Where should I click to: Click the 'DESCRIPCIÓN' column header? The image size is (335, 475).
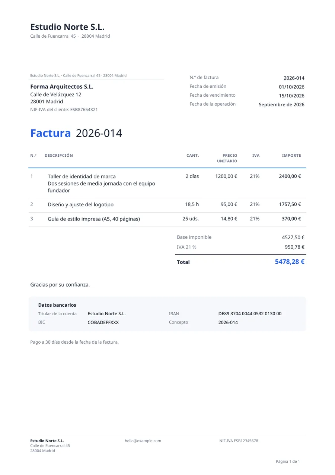tap(59, 156)
